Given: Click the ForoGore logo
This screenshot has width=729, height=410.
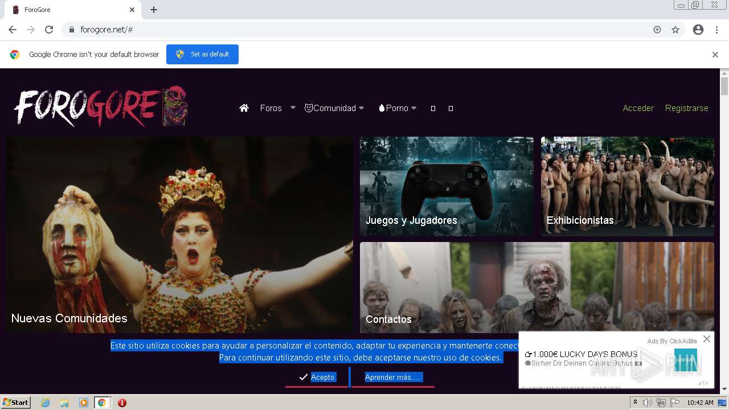Looking at the screenshot, I should click(101, 106).
